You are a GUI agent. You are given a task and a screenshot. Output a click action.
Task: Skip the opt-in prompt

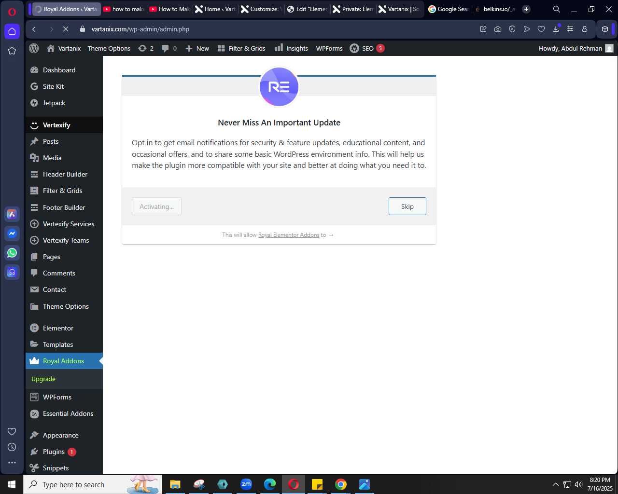tap(407, 206)
